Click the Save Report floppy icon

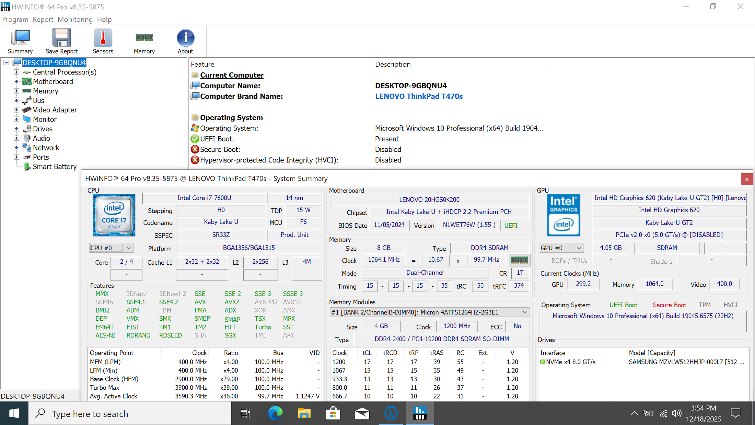point(61,41)
